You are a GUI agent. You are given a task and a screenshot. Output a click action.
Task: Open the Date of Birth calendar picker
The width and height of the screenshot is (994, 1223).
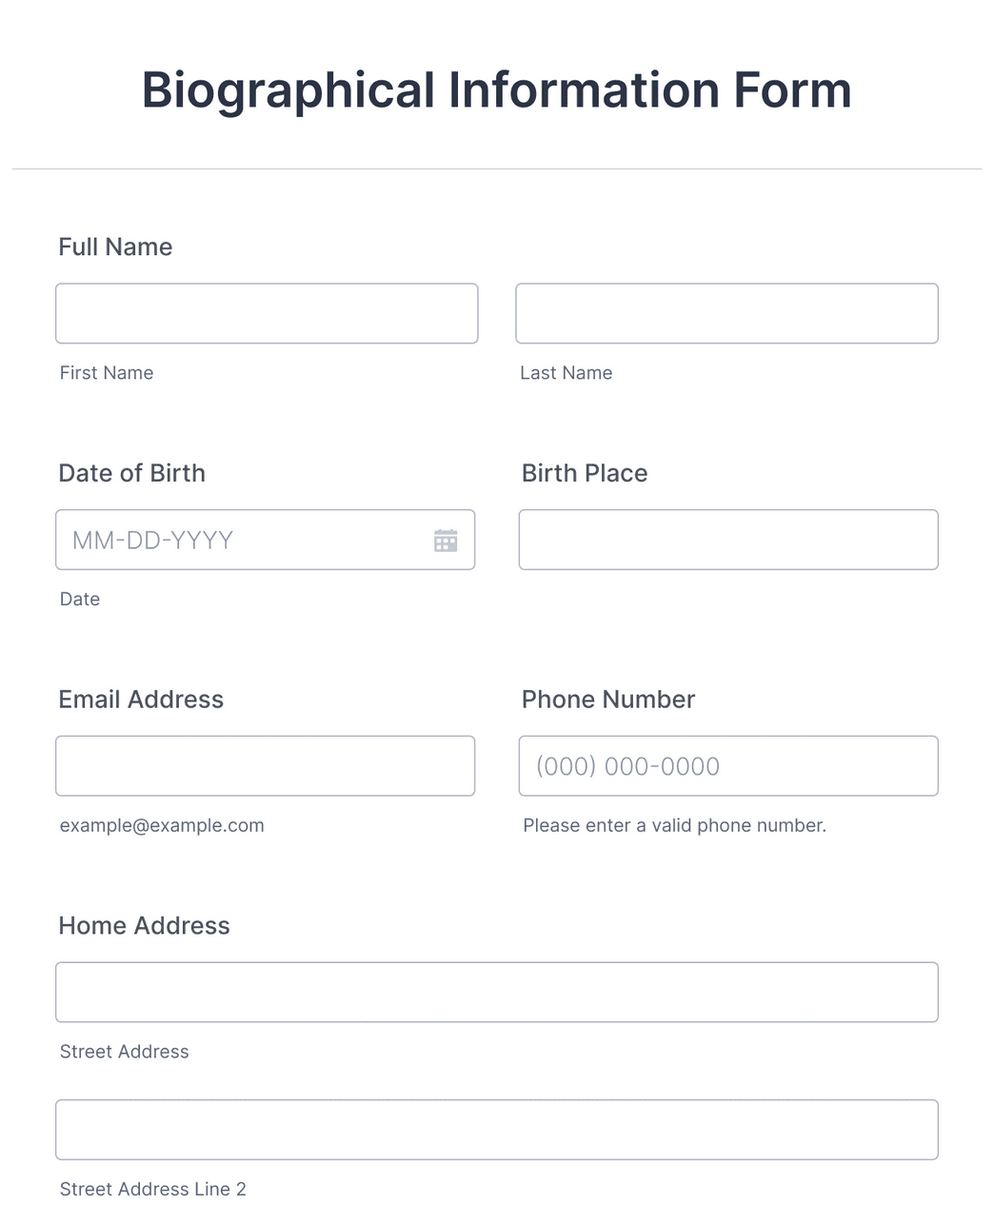pos(446,541)
